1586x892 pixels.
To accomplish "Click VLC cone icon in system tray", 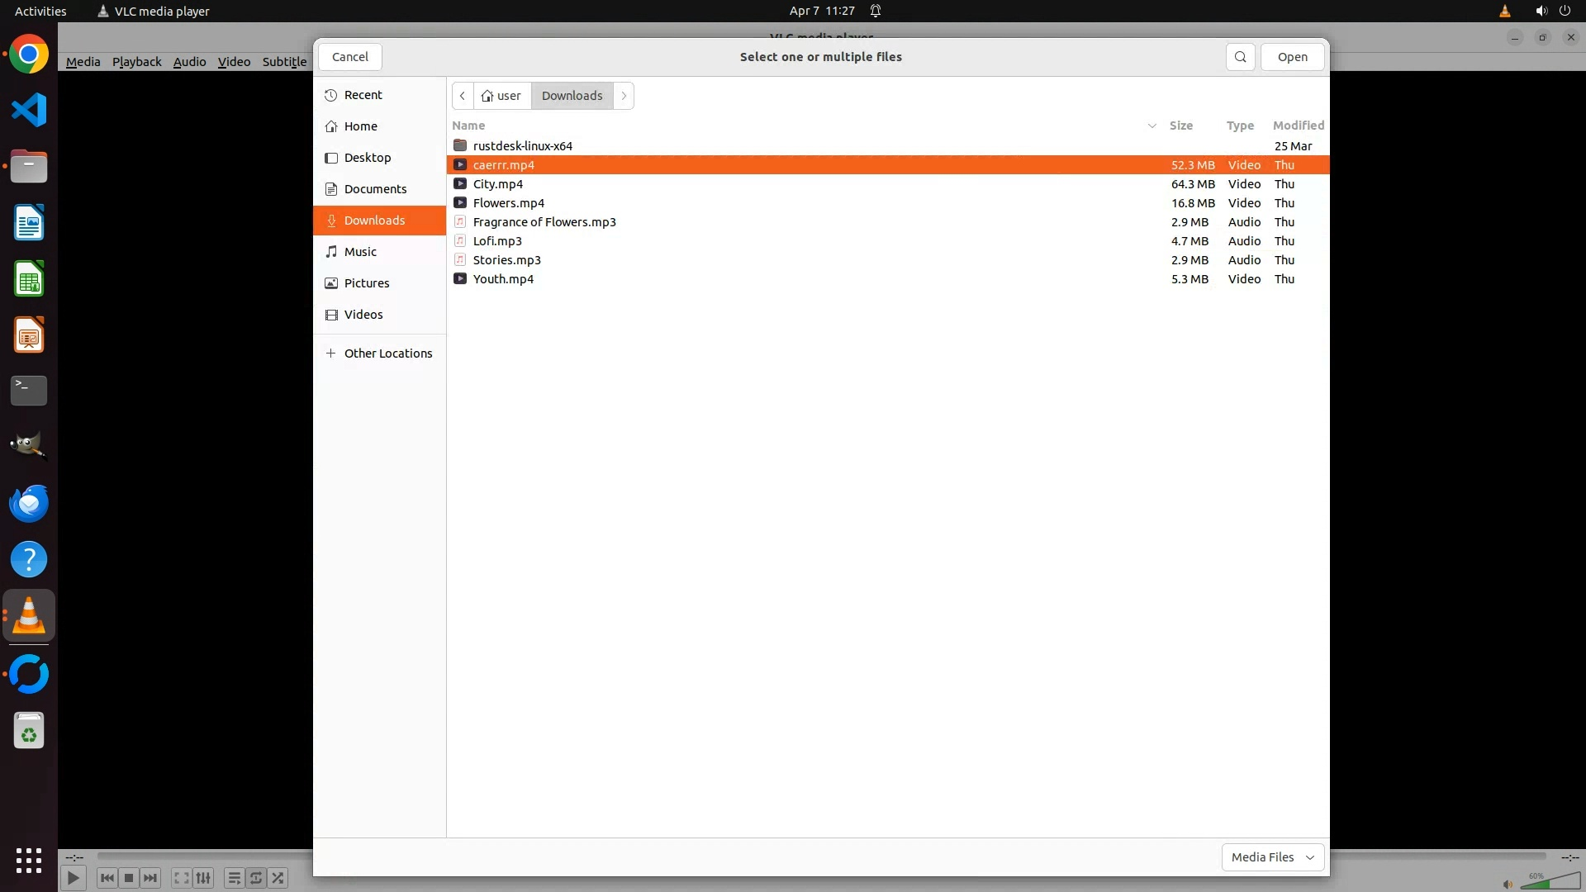I will click(1504, 11).
